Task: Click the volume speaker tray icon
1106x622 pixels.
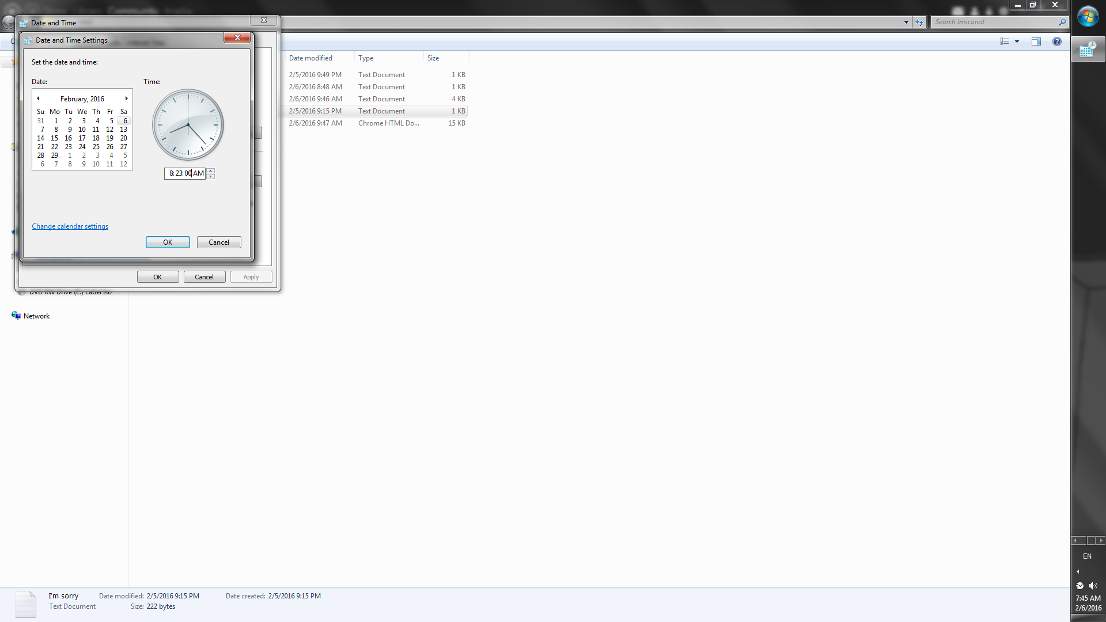Action: click(x=1093, y=586)
